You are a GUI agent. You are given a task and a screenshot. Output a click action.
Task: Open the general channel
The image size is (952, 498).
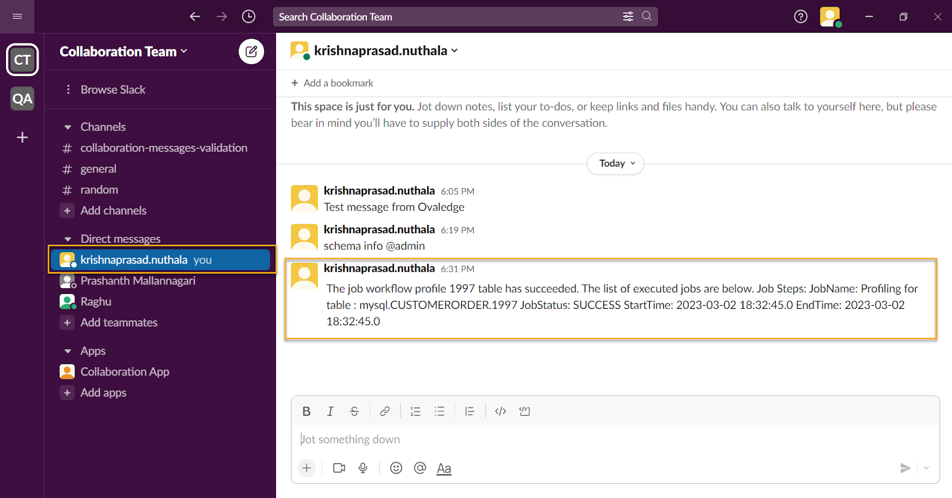coord(98,169)
